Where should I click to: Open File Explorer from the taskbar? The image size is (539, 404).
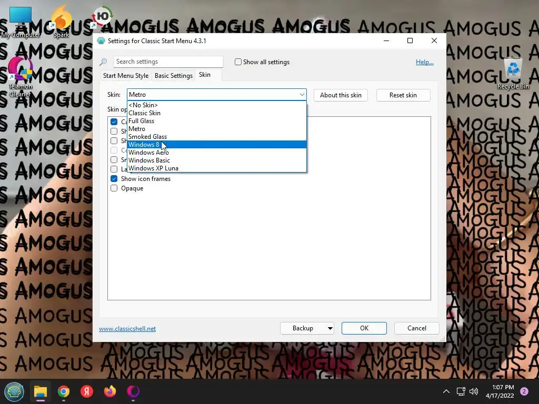point(40,391)
